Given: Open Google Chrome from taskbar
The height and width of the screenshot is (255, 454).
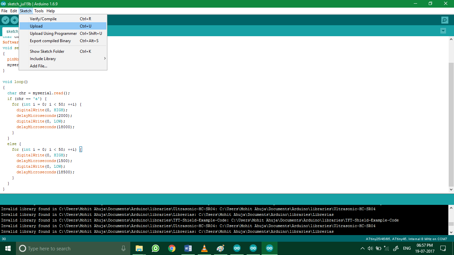Looking at the screenshot, I should point(171,248).
